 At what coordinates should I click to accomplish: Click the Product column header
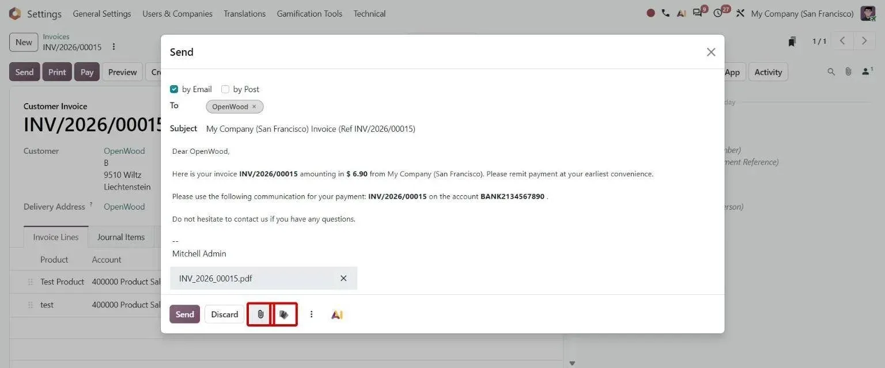click(54, 260)
